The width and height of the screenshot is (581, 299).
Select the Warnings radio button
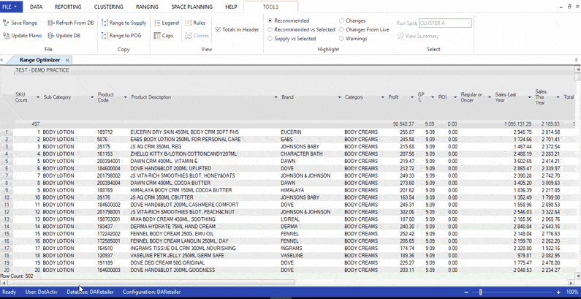341,39
